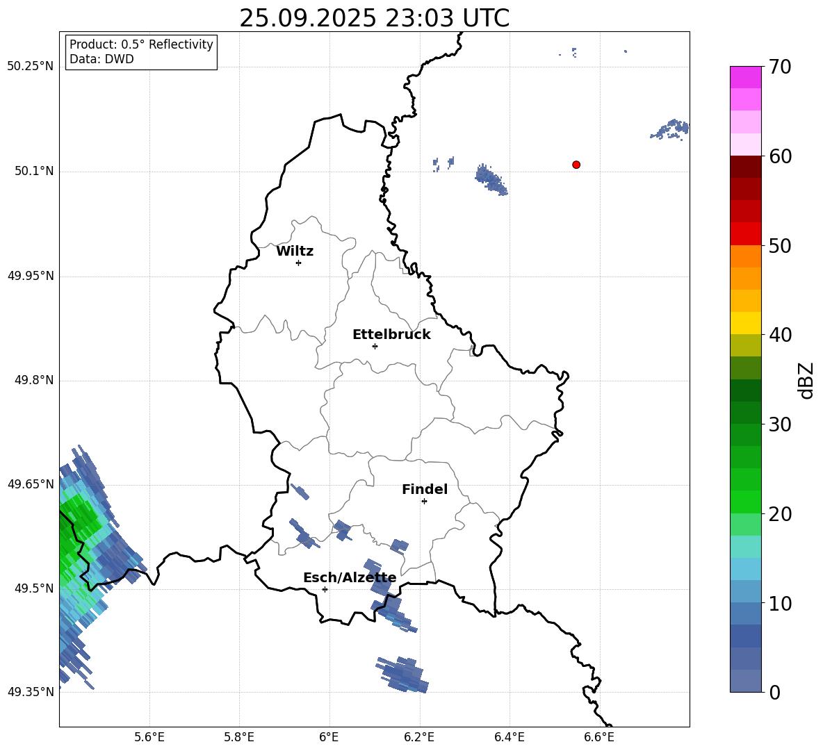Click the 60 value on the colorbar
The width and height of the screenshot is (823, 751).
pos(780,156)
